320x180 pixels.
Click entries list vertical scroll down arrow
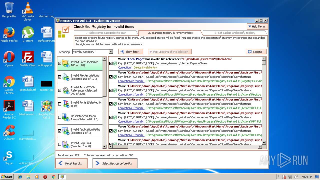(264, 143)
